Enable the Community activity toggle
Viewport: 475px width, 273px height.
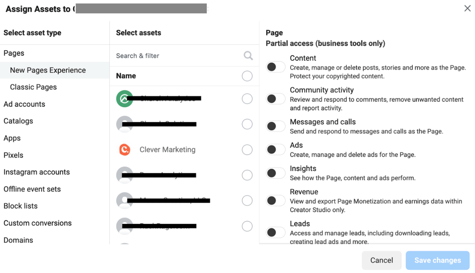point(275,99)
